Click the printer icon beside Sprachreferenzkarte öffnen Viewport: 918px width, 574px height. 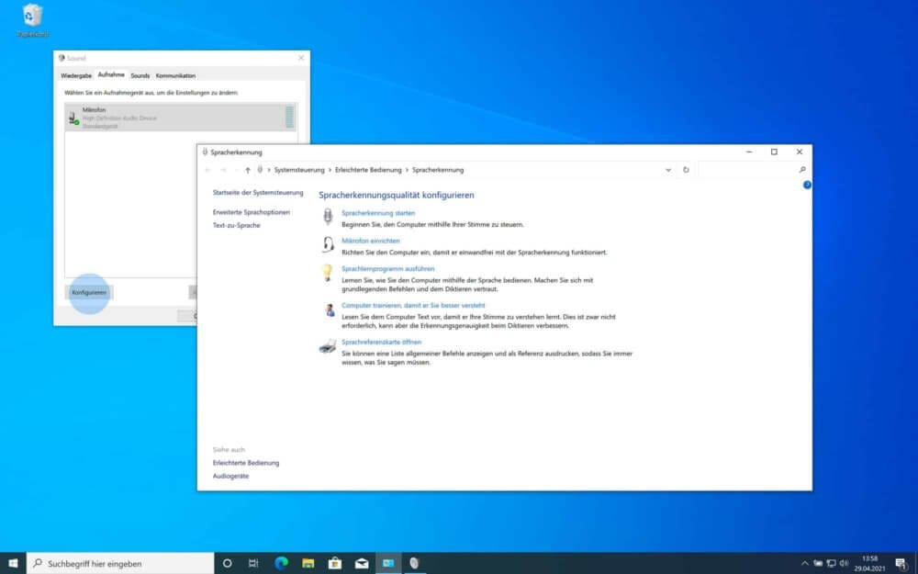[328, 346]
